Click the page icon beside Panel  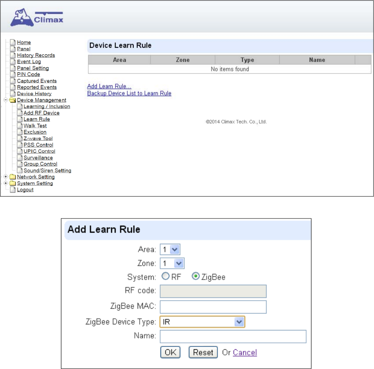13,49
